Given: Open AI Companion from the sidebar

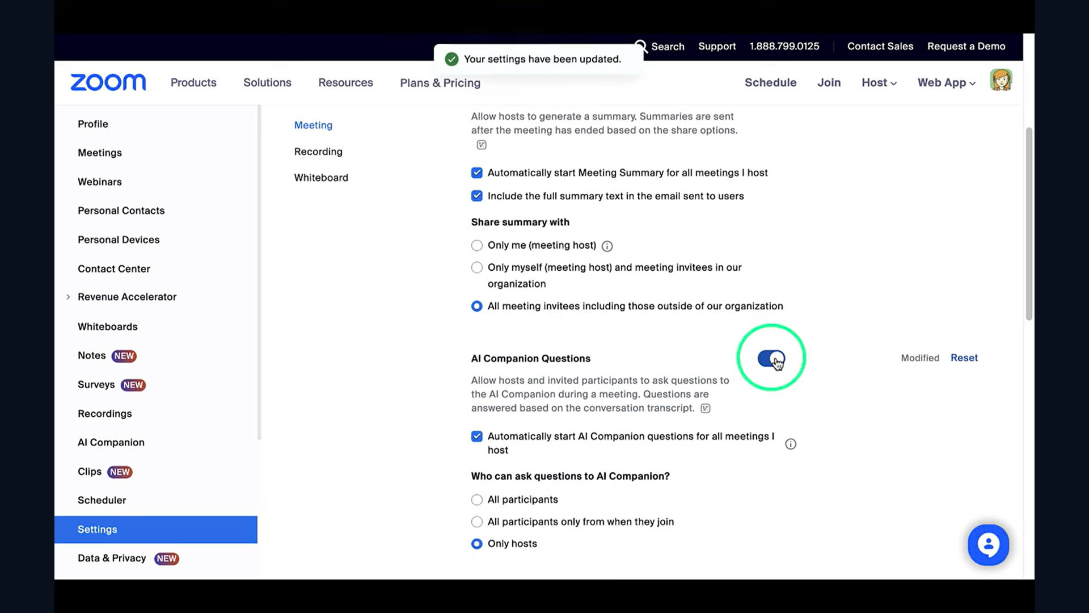Looking at the screenshot, I should tap(111, 442).
